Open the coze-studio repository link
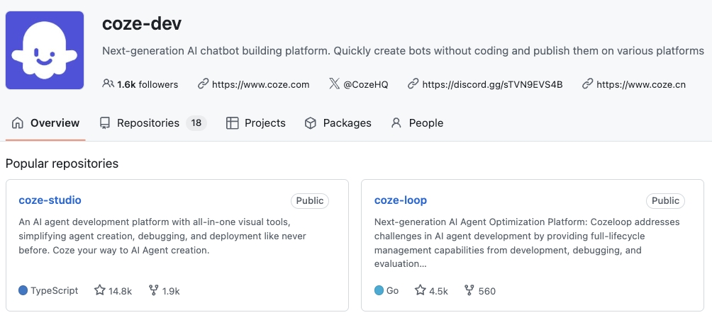Screen dimensions: 712x320 coord(50,200)
